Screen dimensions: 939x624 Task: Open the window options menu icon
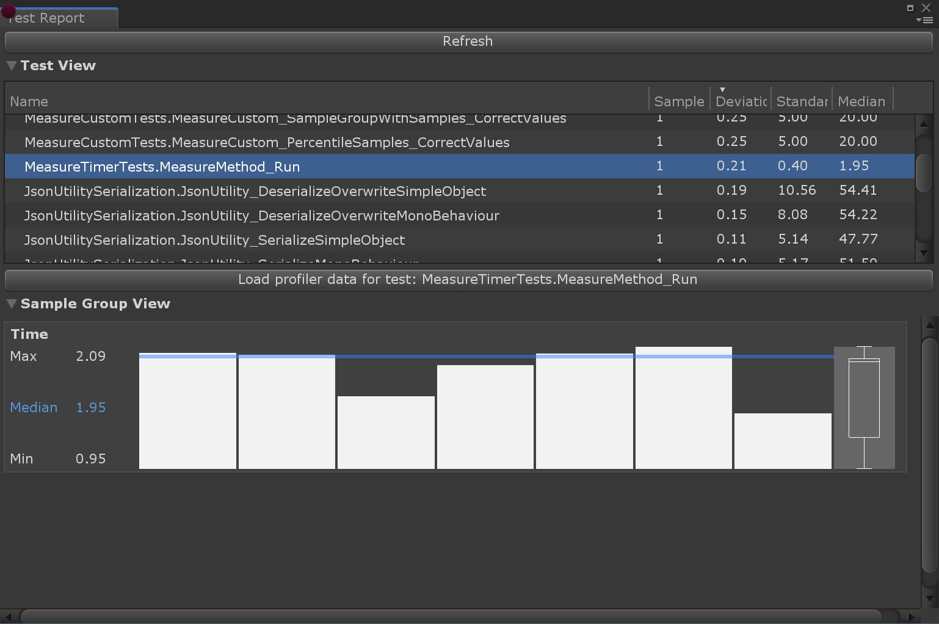point(925,20)
